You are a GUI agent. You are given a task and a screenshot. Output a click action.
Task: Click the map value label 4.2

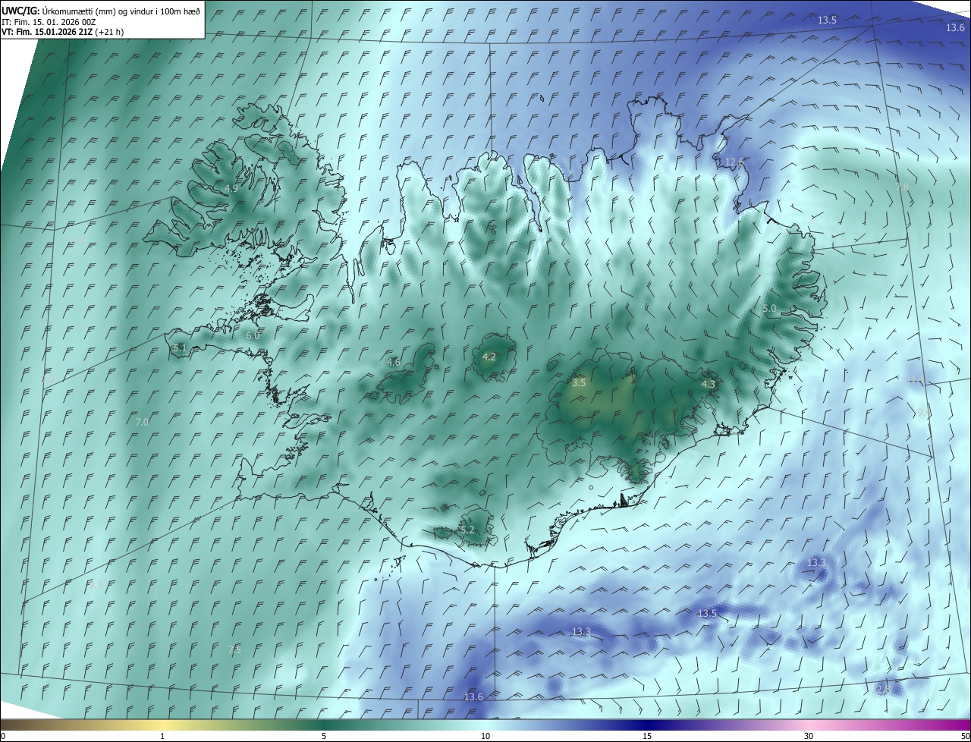click(489, 357)
